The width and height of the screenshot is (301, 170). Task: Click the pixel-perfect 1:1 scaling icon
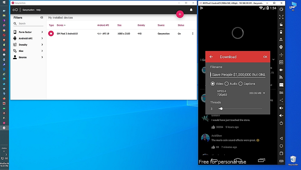coord(281,17)
